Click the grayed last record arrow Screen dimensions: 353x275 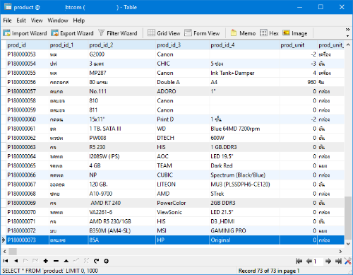[35, 261]
